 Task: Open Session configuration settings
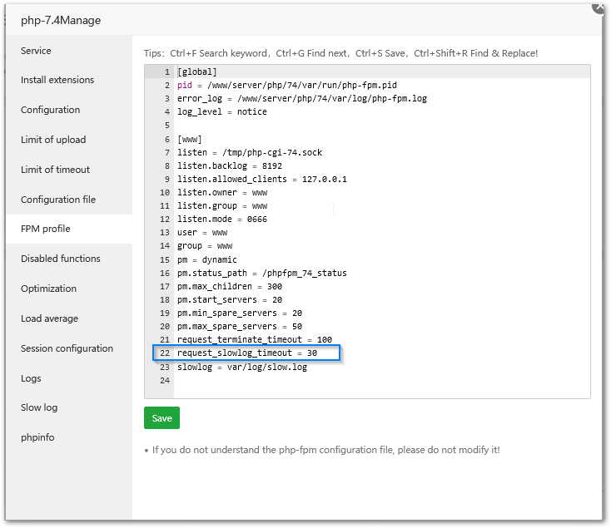click(67, 348)
